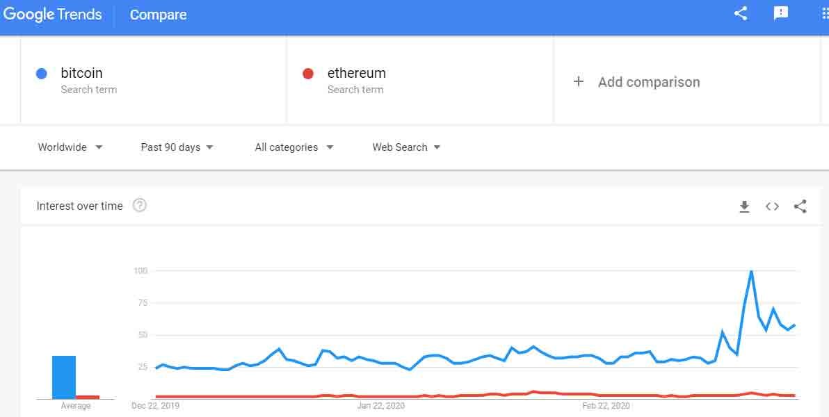
Task: Select the bitcoin search term box
Action: pos(153,80)
